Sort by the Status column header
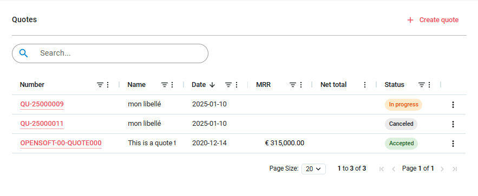The height and width of the screenshot is (196, 478). 395,85
